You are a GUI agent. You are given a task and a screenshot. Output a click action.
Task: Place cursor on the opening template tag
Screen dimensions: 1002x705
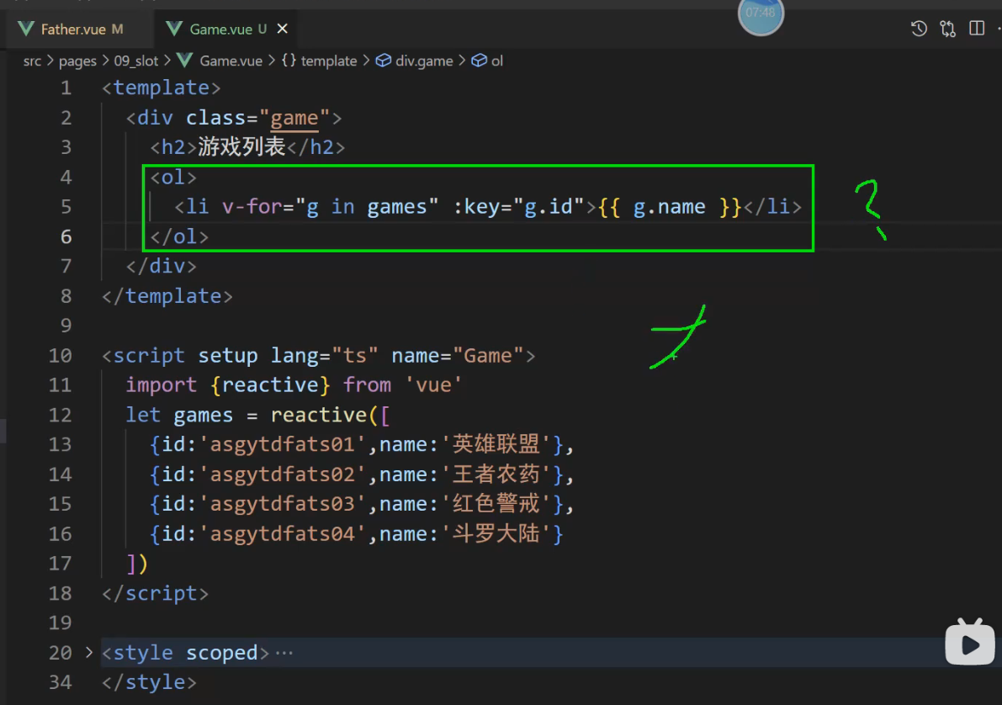pyautogui.click(x=161, y=87)
